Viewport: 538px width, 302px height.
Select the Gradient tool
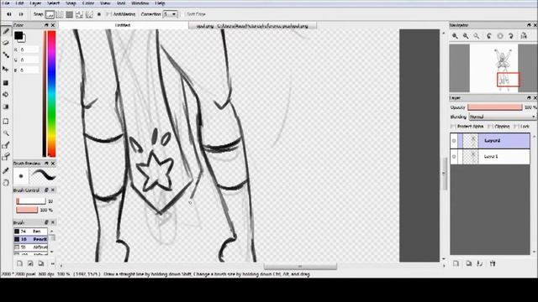6,107
